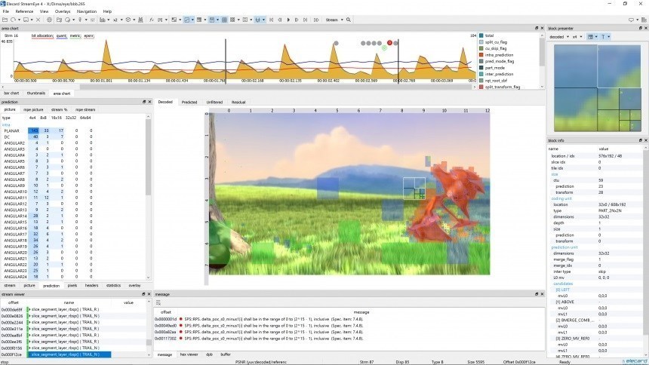649x365 pixels.
Task: Float the block presenter panel
Action: (641, 28)
